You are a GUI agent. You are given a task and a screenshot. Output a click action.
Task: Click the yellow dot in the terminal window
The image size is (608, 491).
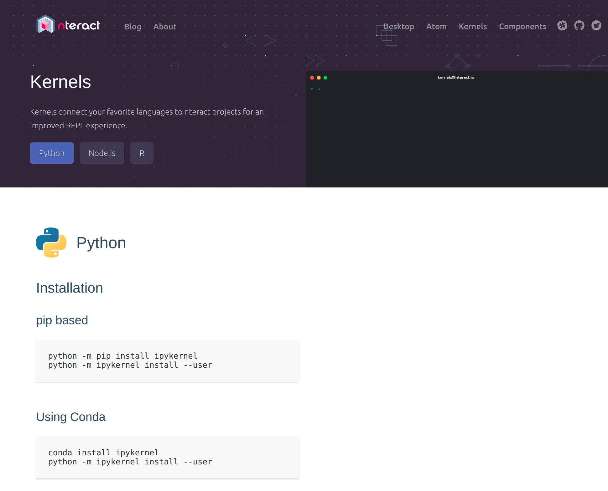point(319,77)
